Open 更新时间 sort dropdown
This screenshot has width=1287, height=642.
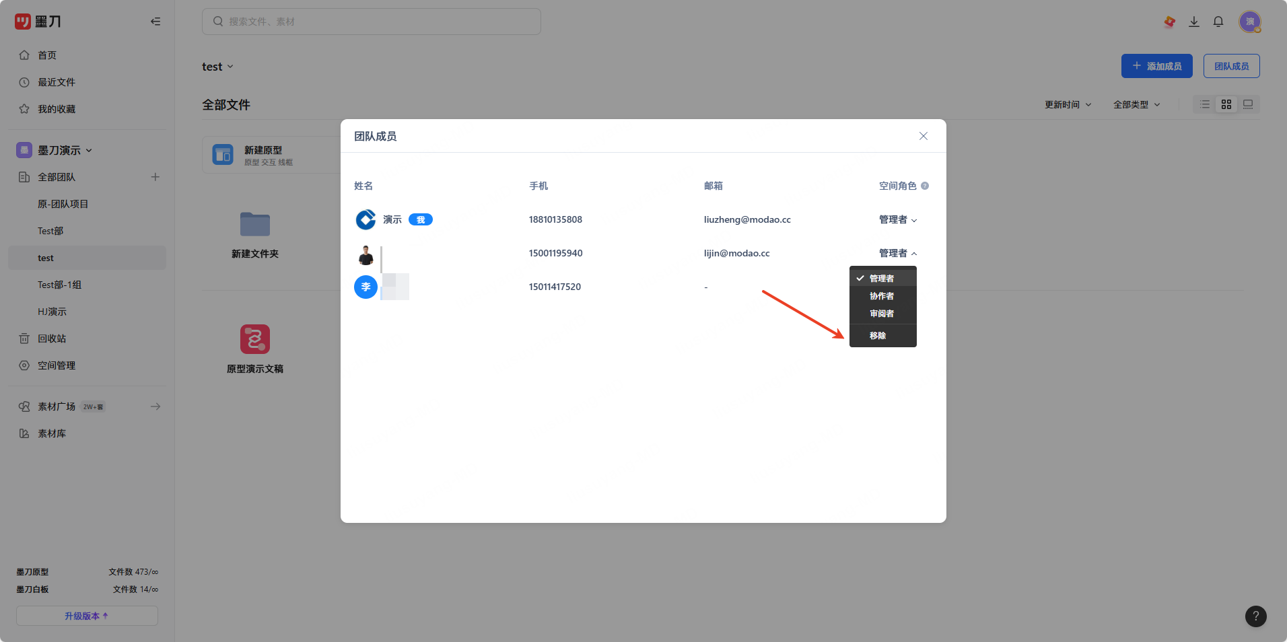1068,104
